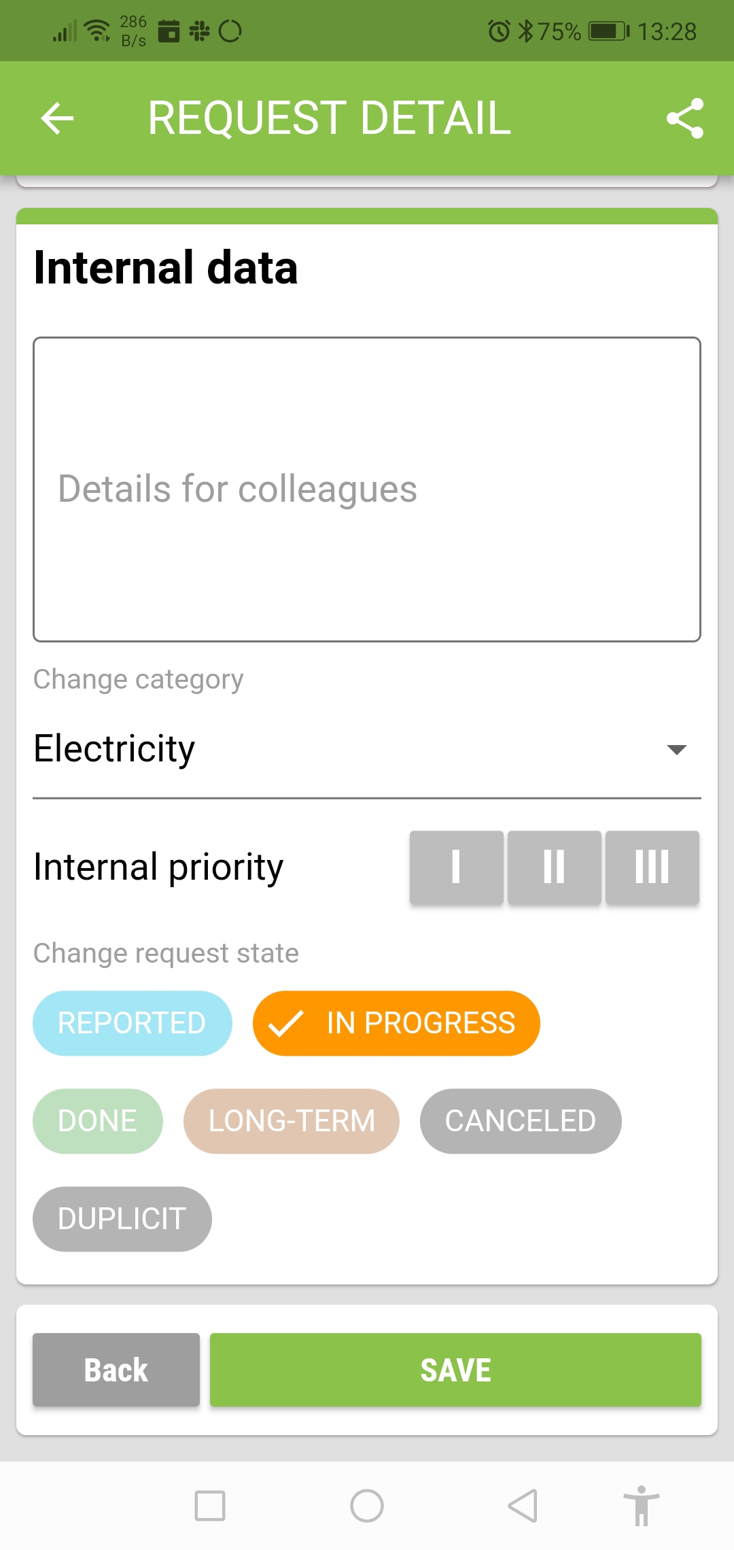Expand category list via dropdown arrow
The height and width of the screenshot is (1550, 734).
click(x=676, y=750)
